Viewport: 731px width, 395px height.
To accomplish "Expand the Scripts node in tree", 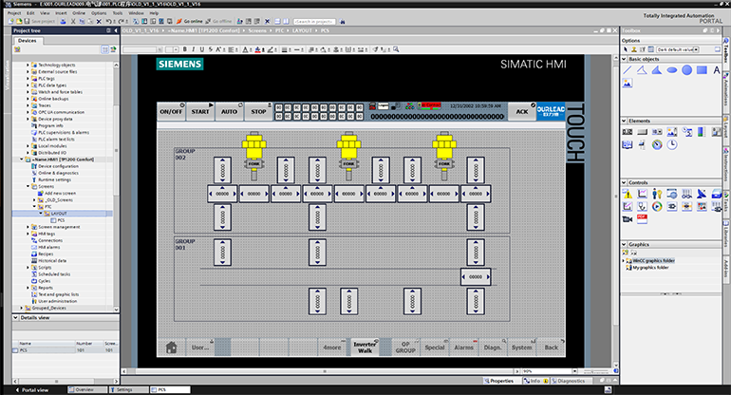I will tap(28, 267).
